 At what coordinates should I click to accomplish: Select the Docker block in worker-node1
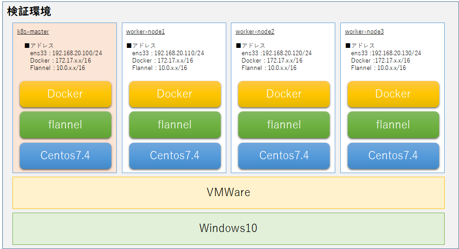pos(175,94)
